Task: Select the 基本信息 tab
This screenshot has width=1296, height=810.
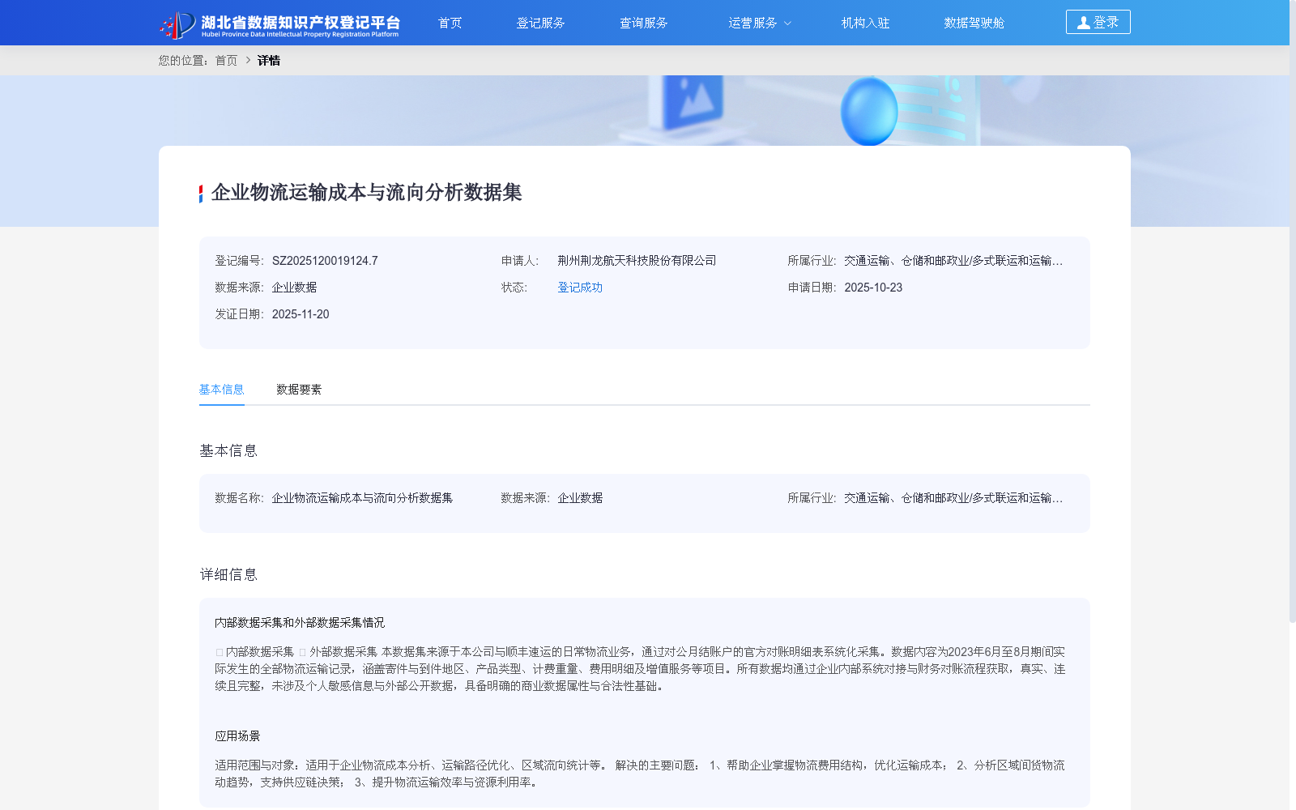Action: [x=222, y=390]
